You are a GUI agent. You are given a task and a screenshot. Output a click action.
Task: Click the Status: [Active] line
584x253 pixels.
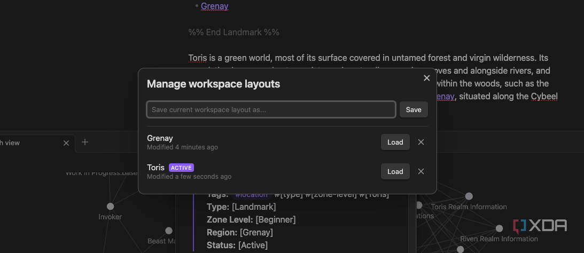[237, 245]
